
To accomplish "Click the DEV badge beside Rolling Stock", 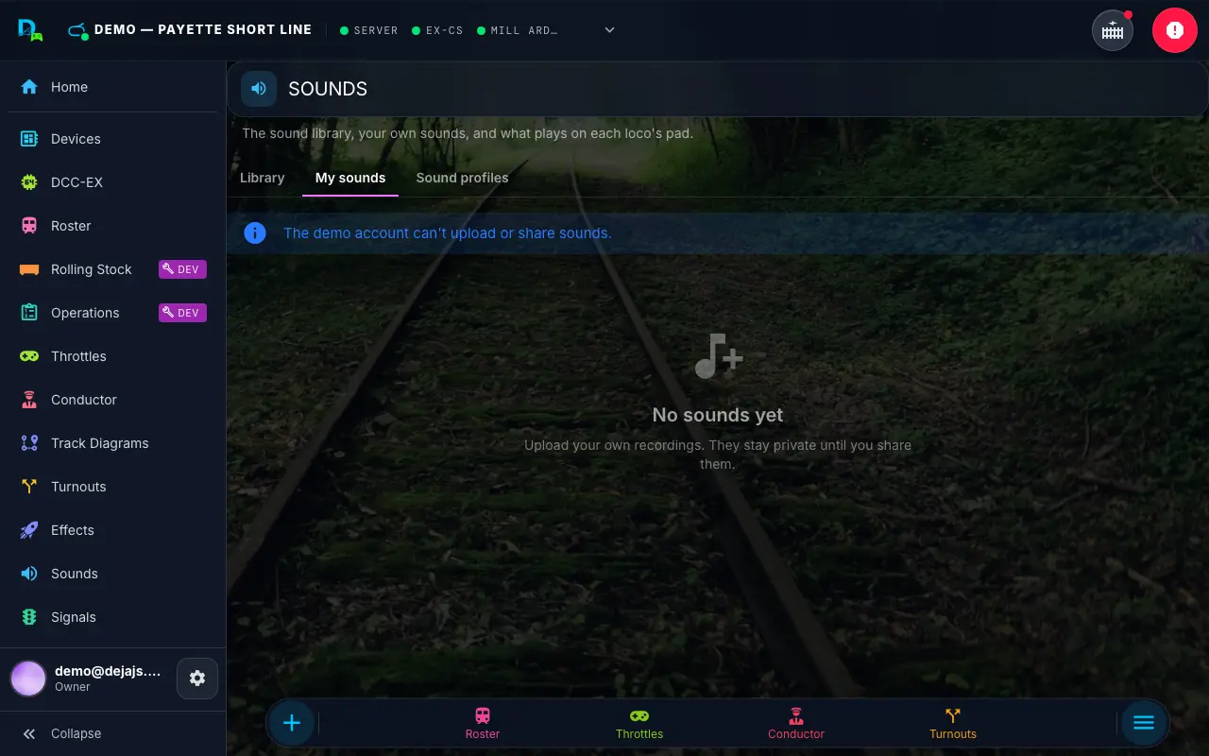I will (x=182, y=269).
